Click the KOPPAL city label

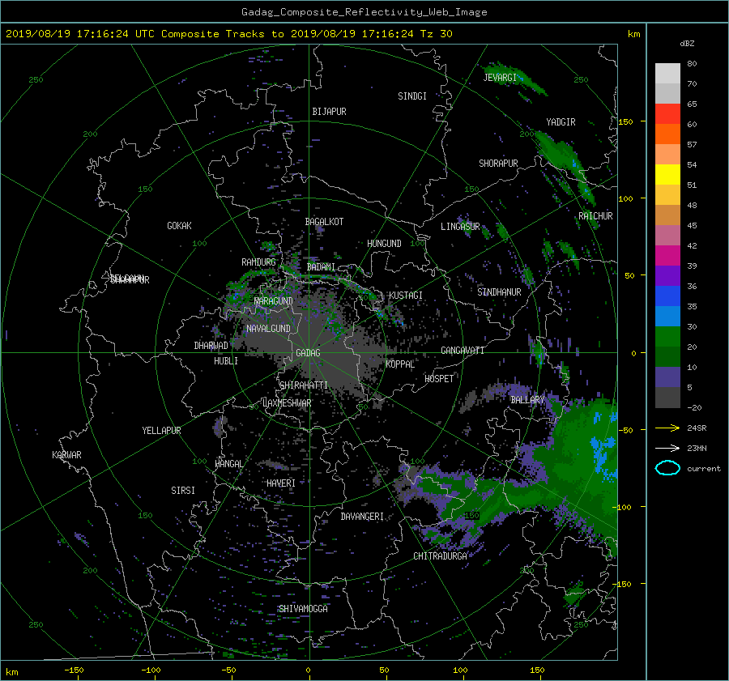(400, 364)
